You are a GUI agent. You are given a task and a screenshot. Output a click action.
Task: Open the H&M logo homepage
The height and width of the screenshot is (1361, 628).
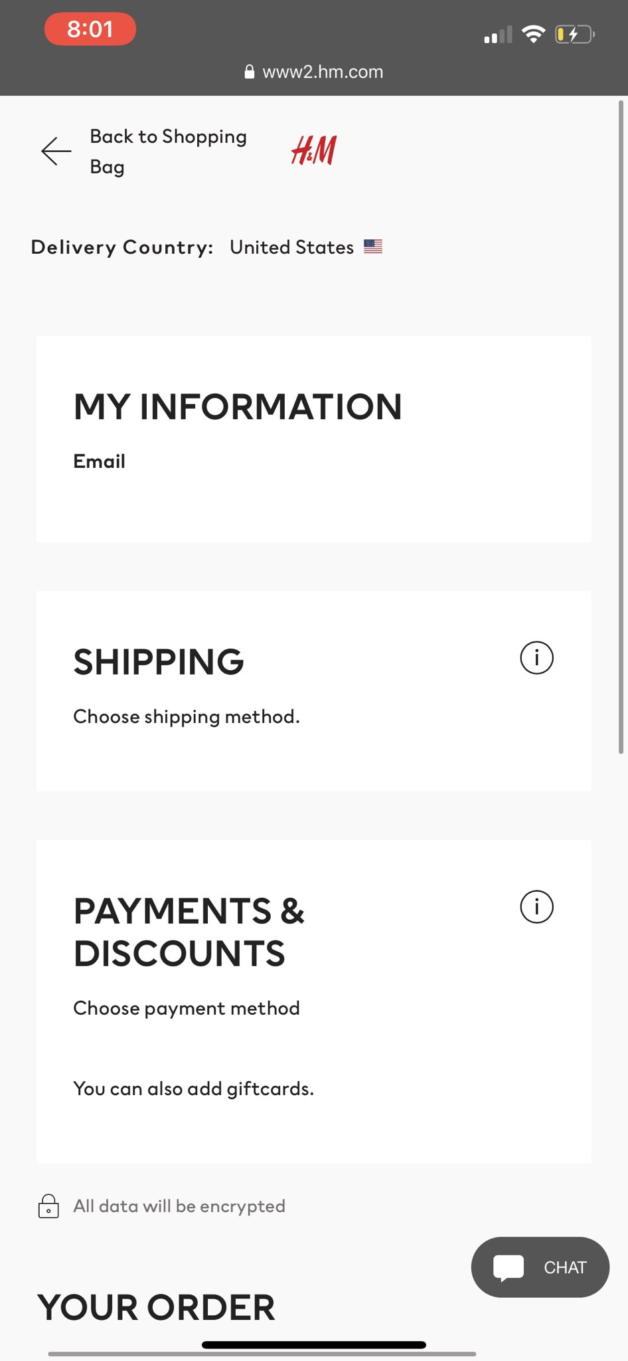pos(314,150)
